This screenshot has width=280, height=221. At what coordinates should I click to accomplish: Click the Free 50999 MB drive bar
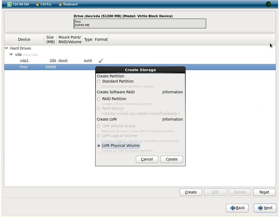click(140, 23)
